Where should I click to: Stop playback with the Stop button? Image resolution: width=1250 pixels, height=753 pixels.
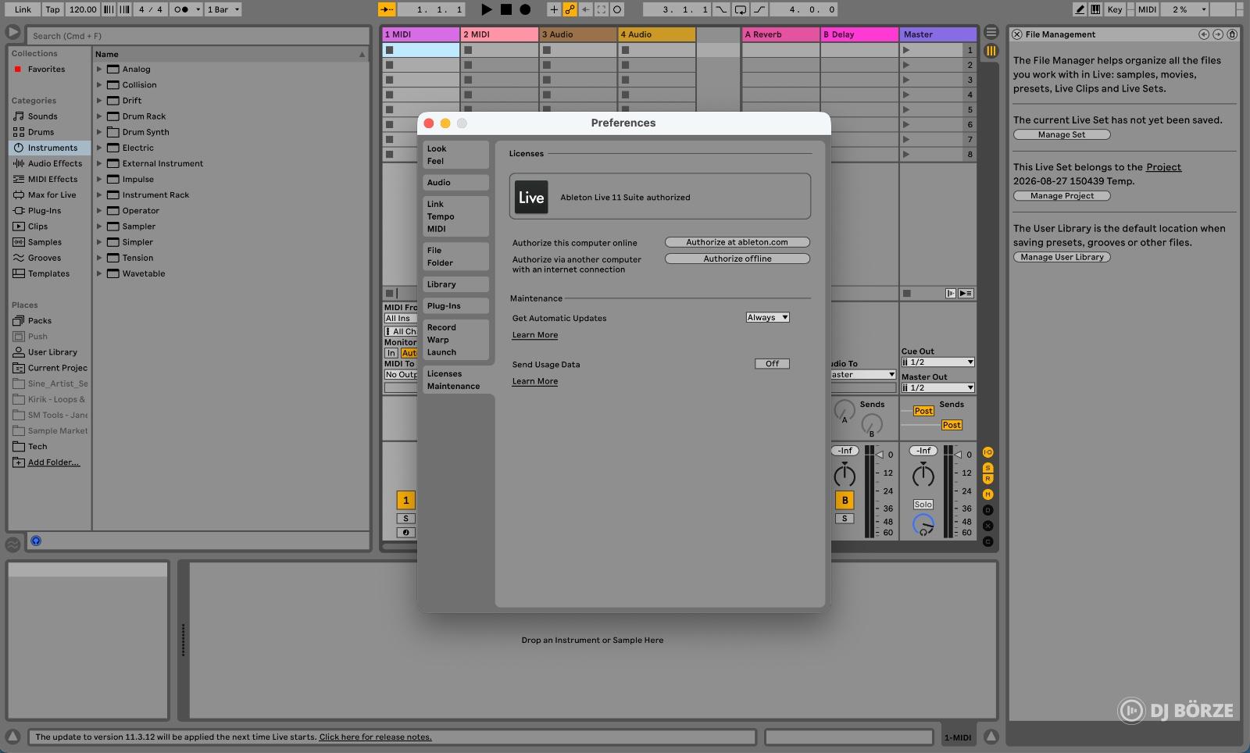[506, 9]
